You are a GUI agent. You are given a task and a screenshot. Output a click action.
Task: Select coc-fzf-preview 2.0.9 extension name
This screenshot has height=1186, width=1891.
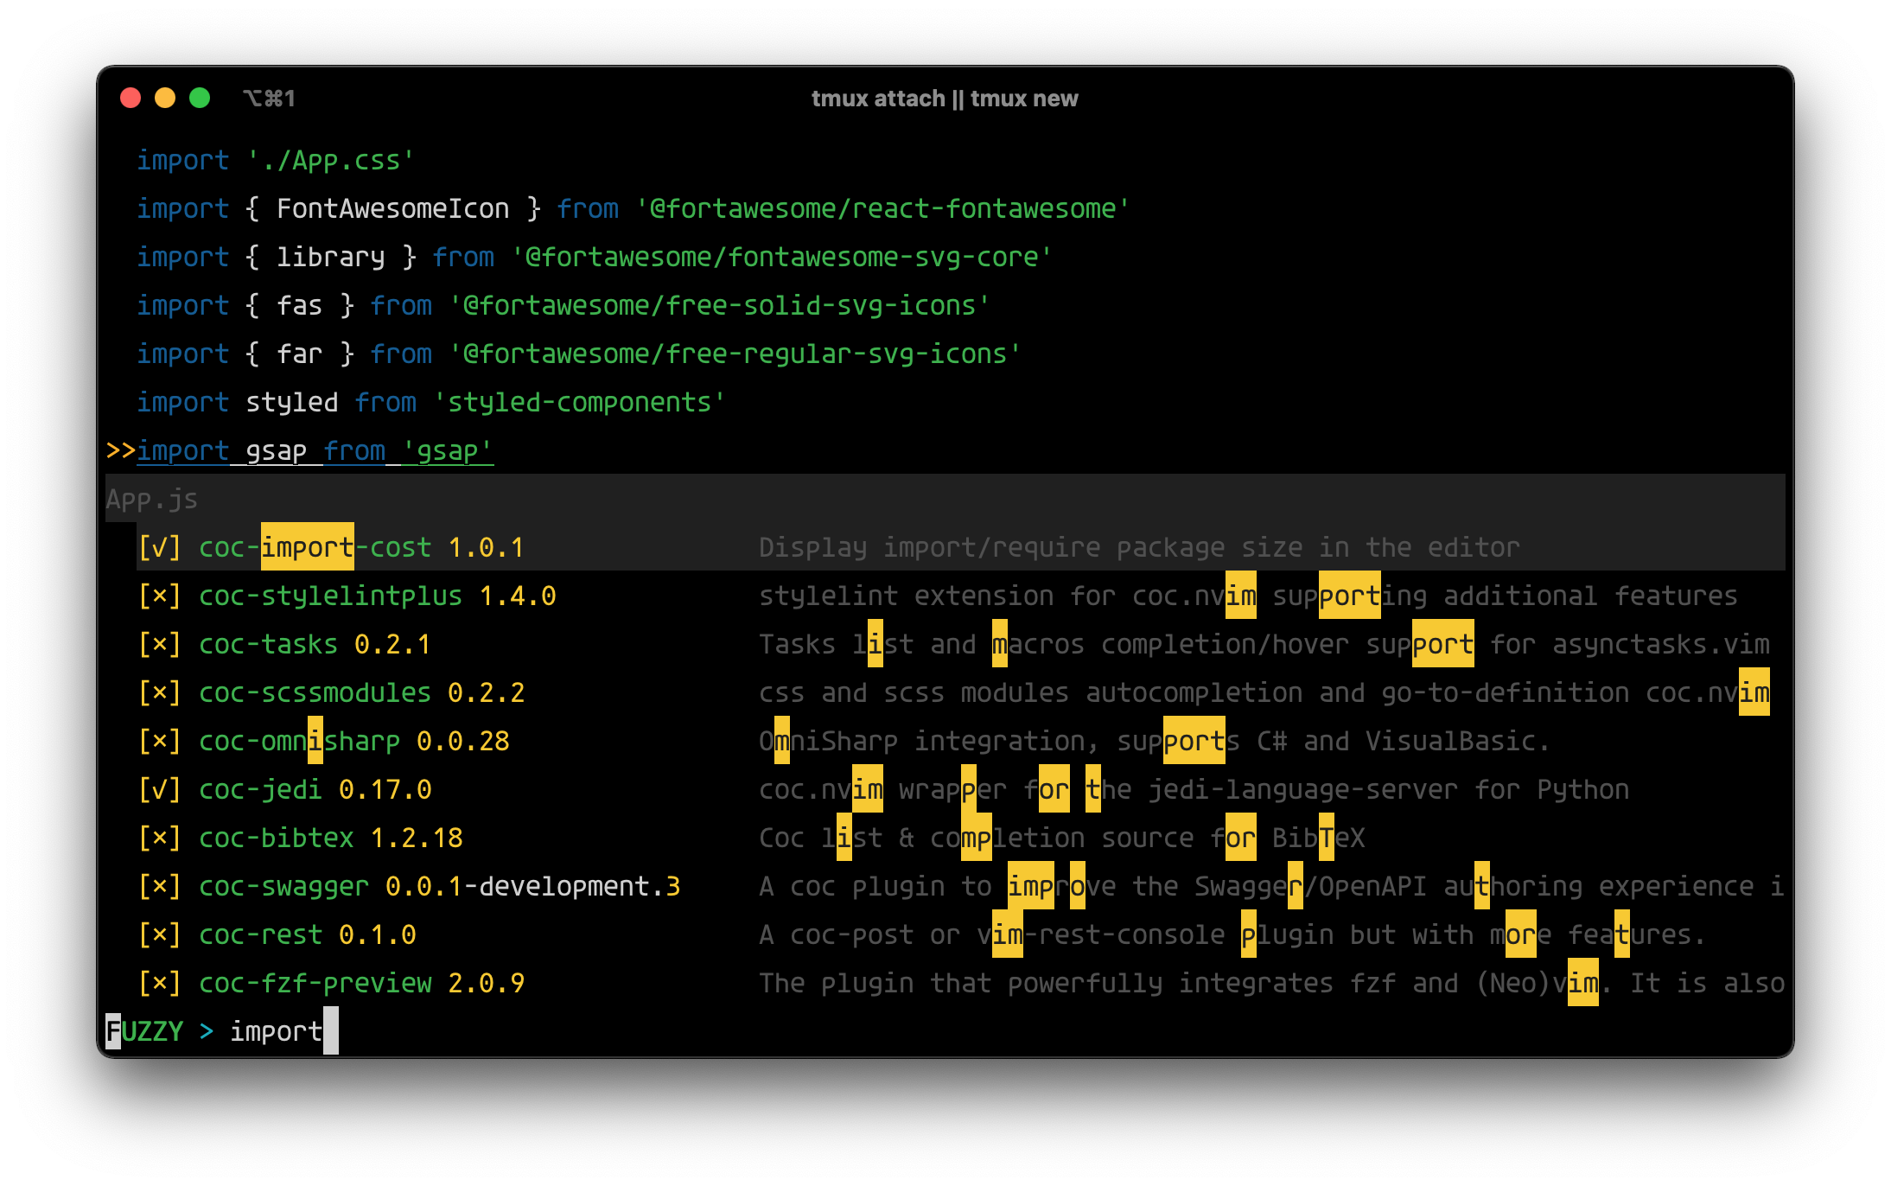coord(361,983)
